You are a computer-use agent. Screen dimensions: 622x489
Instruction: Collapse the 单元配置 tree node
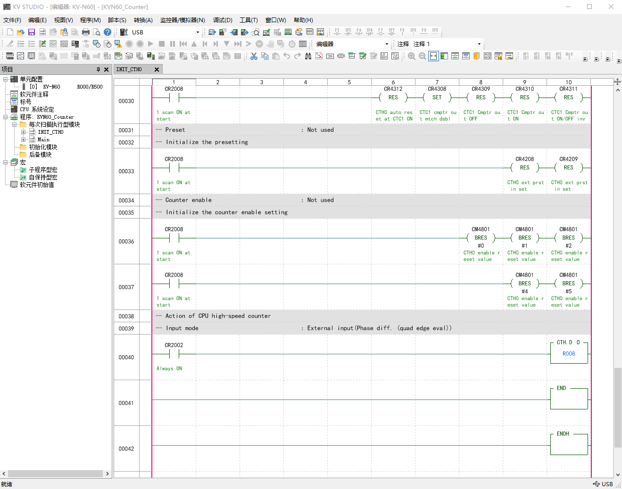click(x=5, y=79)
